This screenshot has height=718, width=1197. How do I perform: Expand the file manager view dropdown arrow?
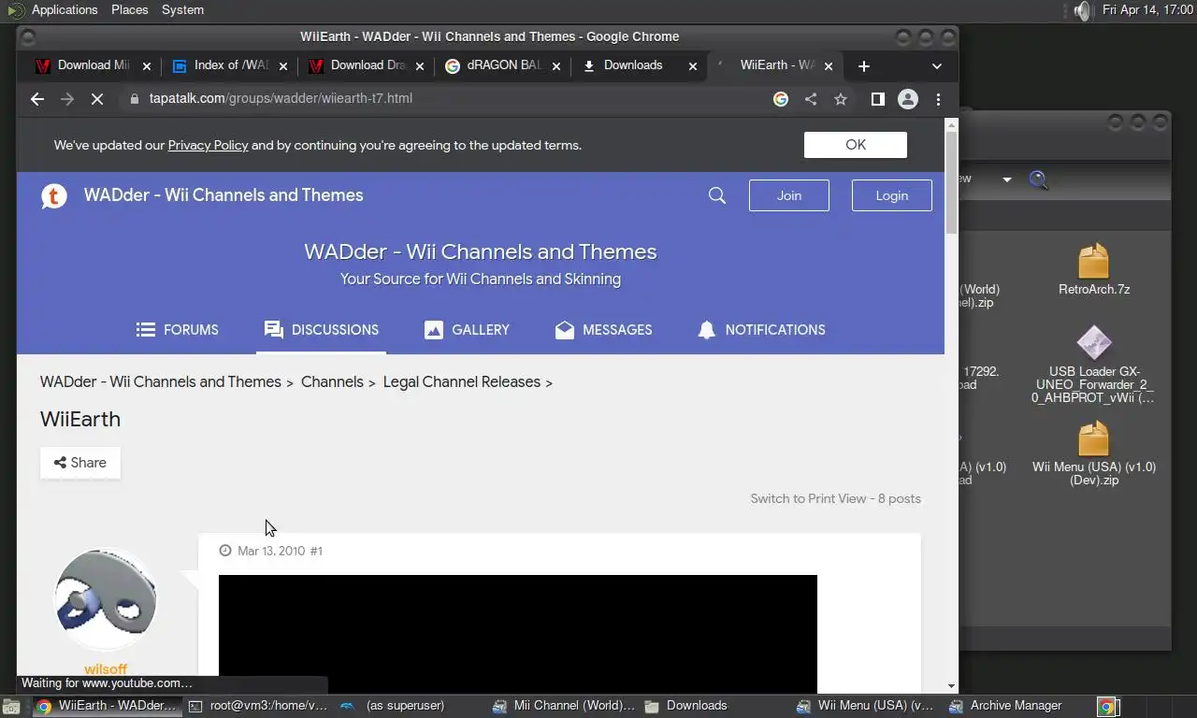click(1007, 179)
